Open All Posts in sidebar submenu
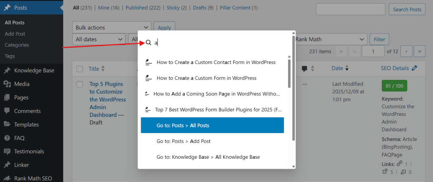This screenshot has height=182, width=433. (15, 23)
